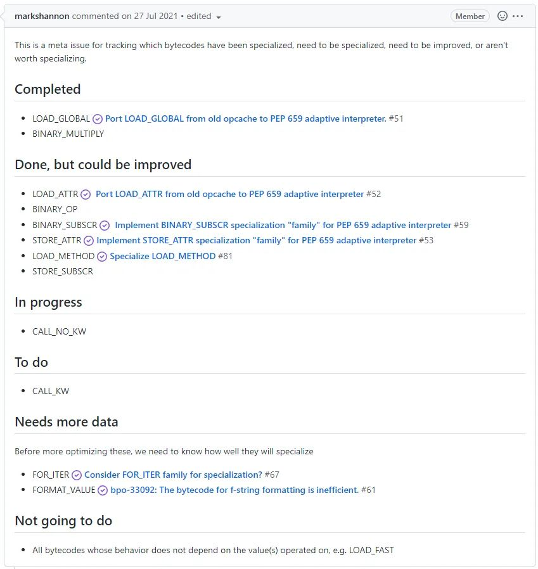Screen dimensions: 538x569
Task: Click the closed-issue checkmark beside BINARY_SUBSCR
Action: pyautogui.click(x=104, y=224)
